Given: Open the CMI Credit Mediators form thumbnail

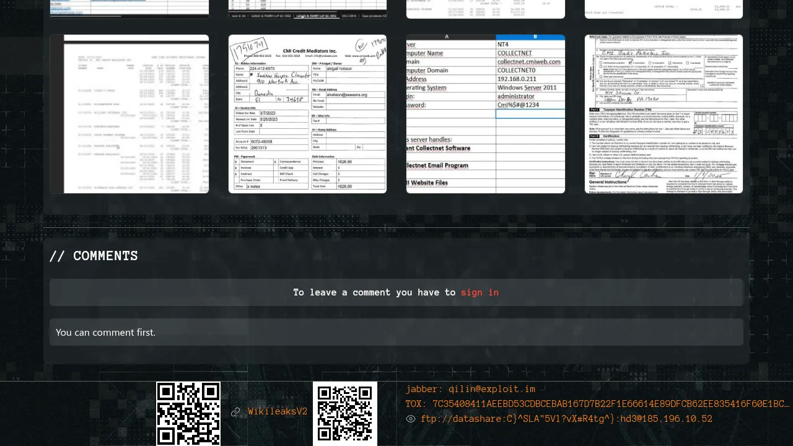Looking at the screenshot, I should [307, 114].
